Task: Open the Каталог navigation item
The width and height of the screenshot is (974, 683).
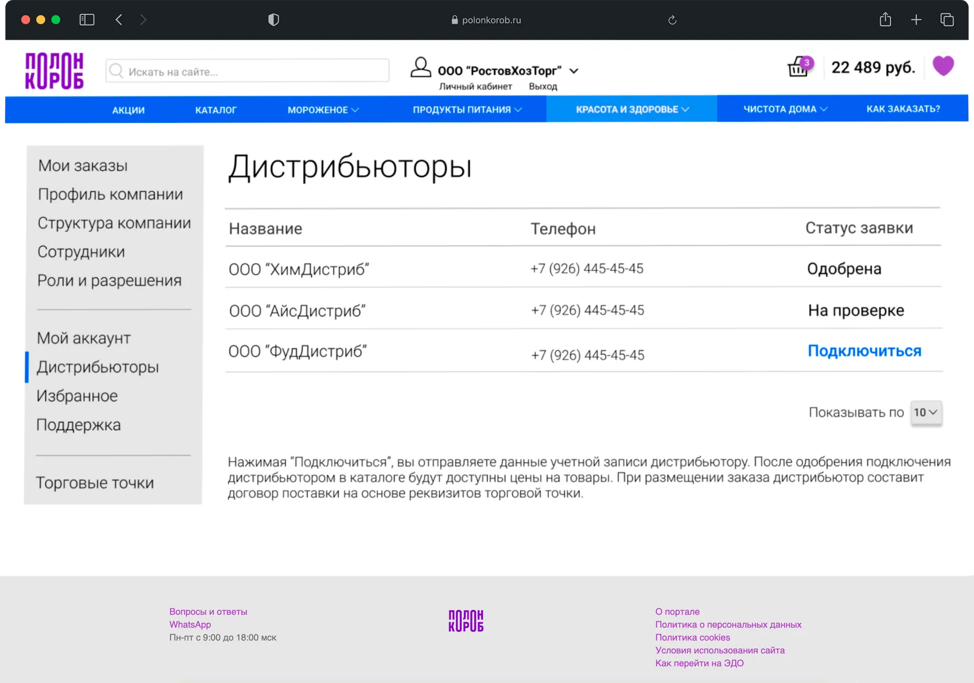Action: (216, 110)
